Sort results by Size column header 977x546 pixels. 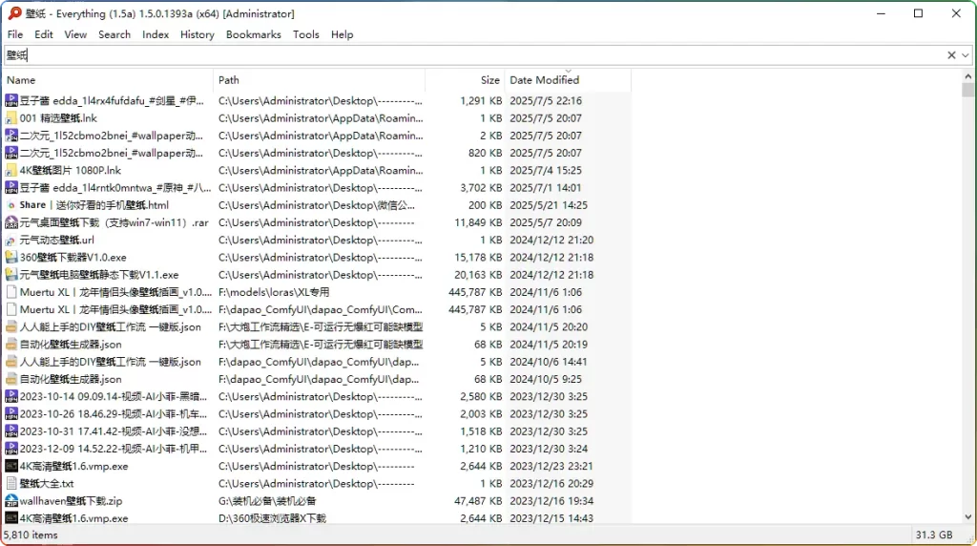click(465, 80)
